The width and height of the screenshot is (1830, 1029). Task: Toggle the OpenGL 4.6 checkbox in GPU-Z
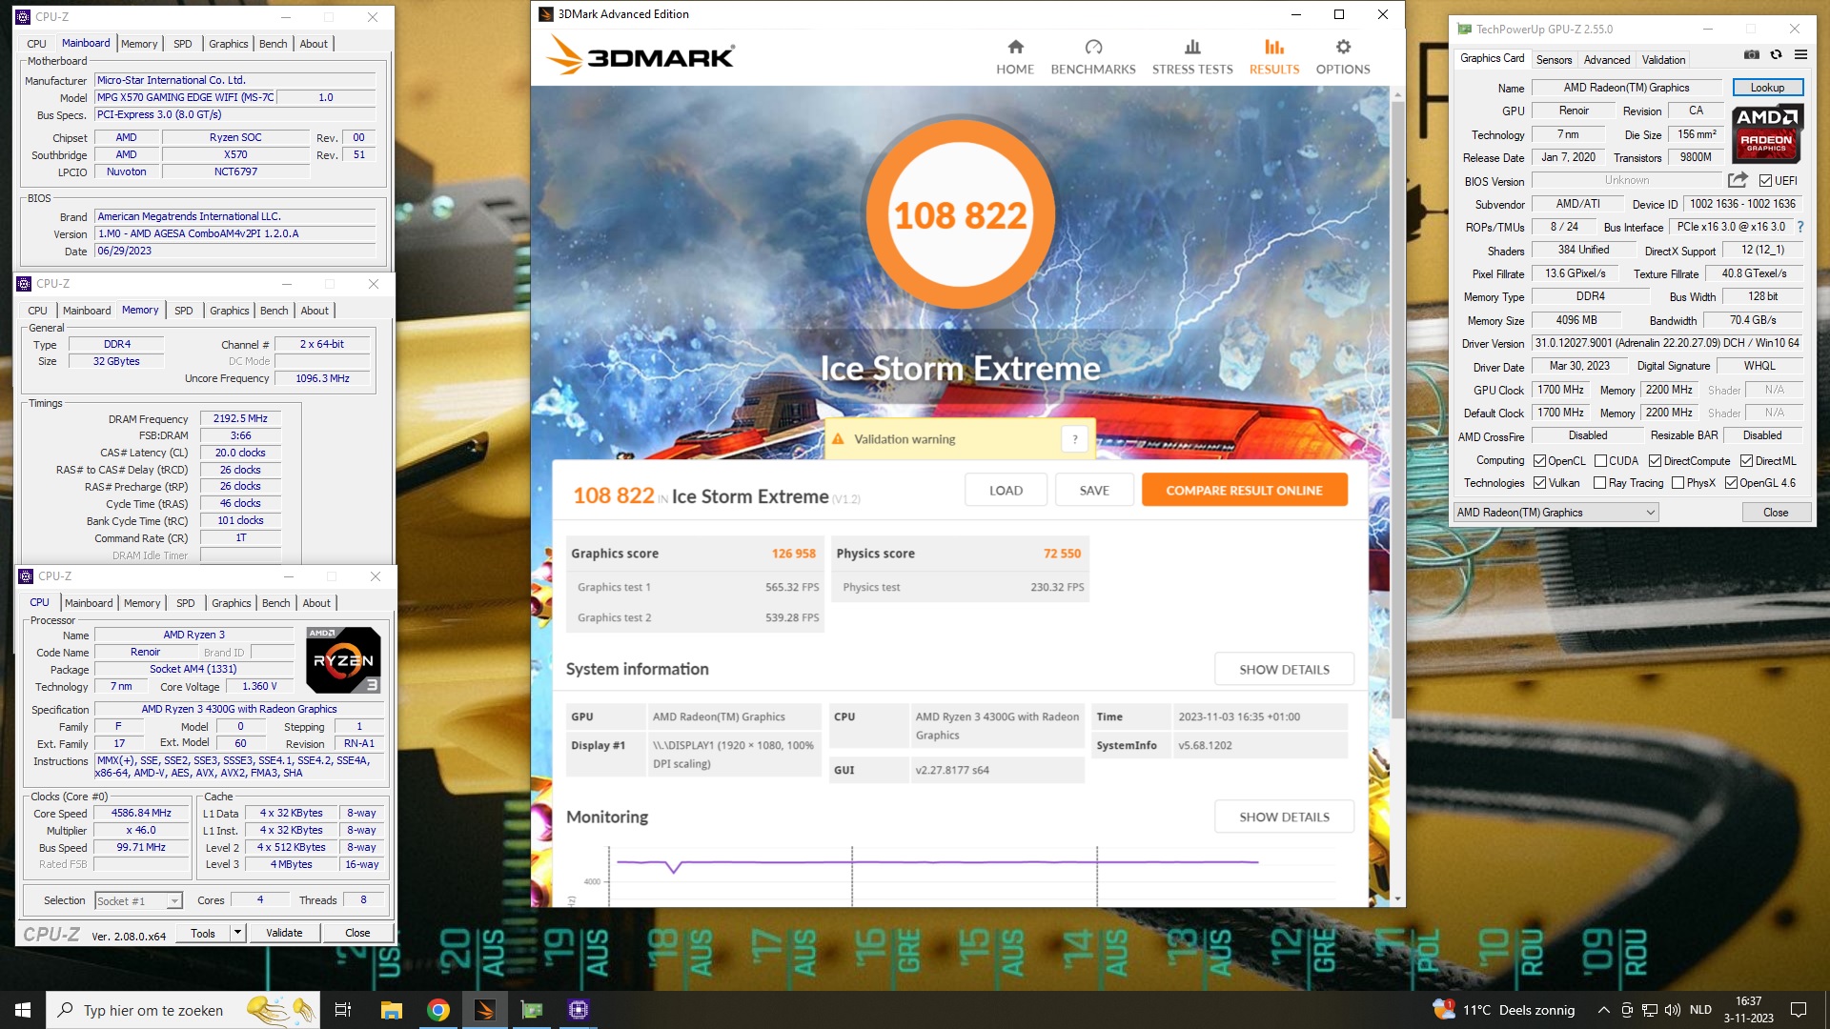point(1732,483)
